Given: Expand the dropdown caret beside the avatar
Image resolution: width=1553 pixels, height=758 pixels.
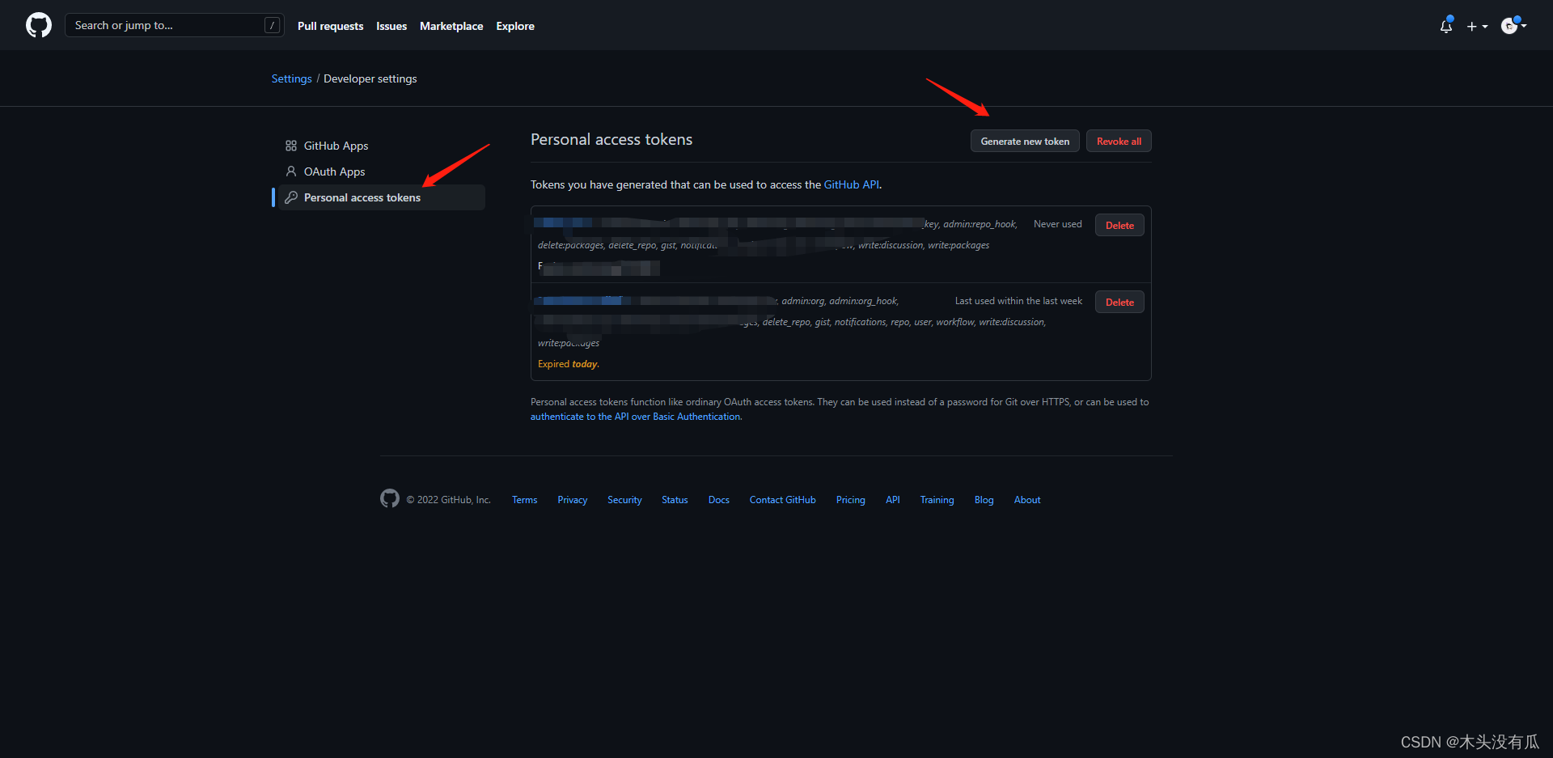Looking at the screenshot, I should point(1525,25).
